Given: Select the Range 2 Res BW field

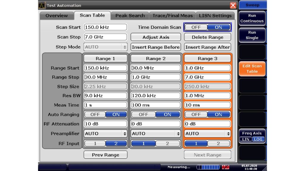Looking at the screenshot, I should (156, 96).
